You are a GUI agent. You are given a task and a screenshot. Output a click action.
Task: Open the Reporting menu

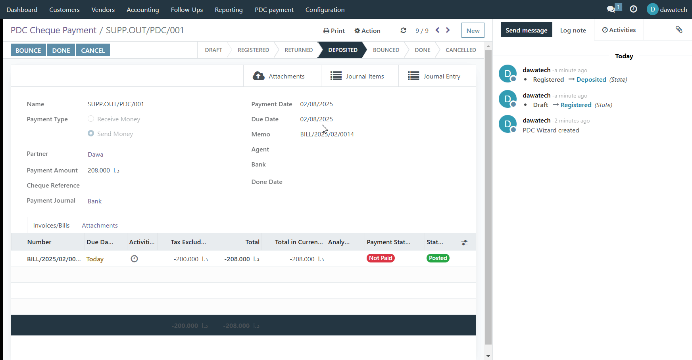pyautogui.click(x=229, y=10)
